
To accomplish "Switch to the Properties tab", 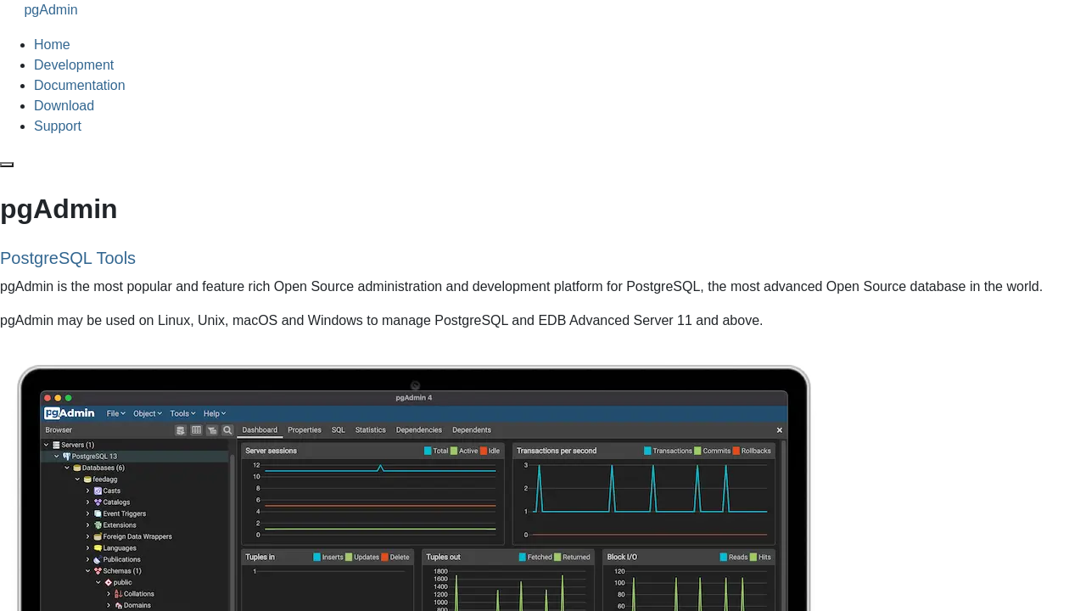I will [x=304, y=430].
